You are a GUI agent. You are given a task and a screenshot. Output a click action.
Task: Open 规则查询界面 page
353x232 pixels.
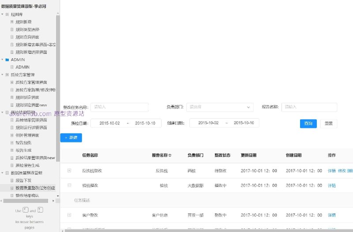point(27,37)
